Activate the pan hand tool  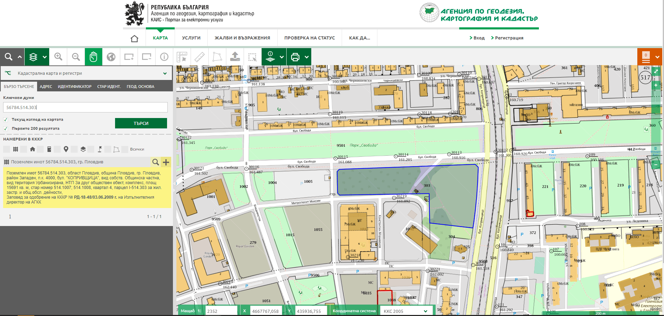click(94, 57)
